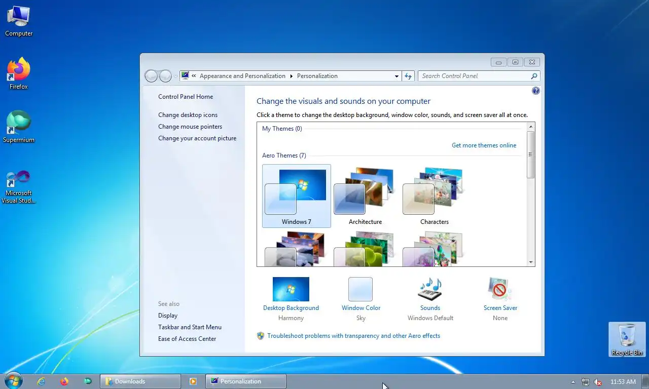Open Troubleshoot problems with transparency link
The height and width of the screenshot is (389, 649).
coord(354,336)
